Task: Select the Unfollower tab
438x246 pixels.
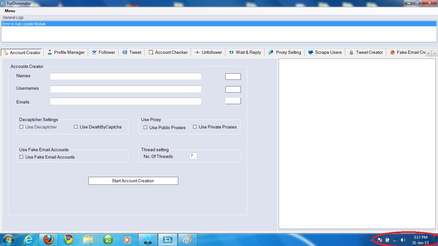Action: [208, 52]
